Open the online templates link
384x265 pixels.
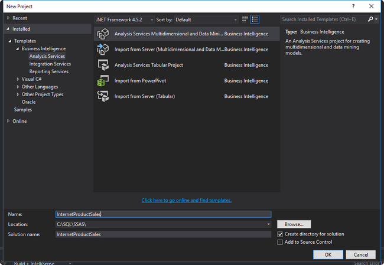click(x=186, y=201)
